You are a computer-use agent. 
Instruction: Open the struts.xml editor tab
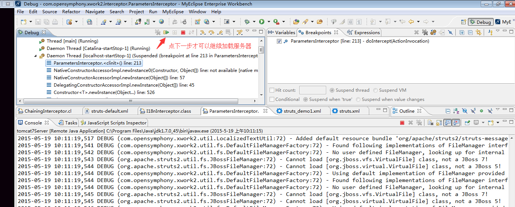[x=349, y=111]
